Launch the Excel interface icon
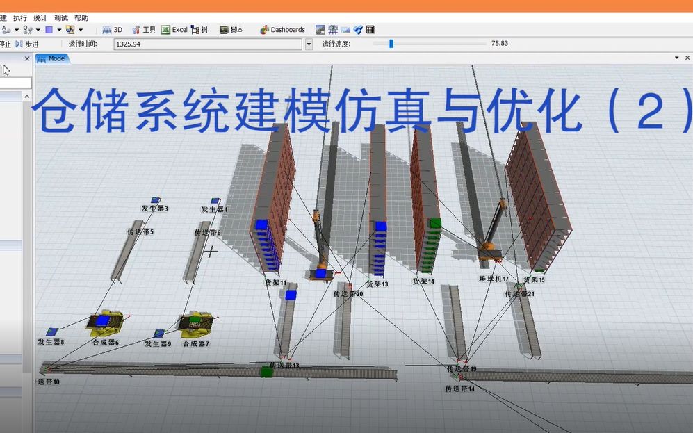The width and height of the screenshot is (693, 433). click(x=172, y=29)
